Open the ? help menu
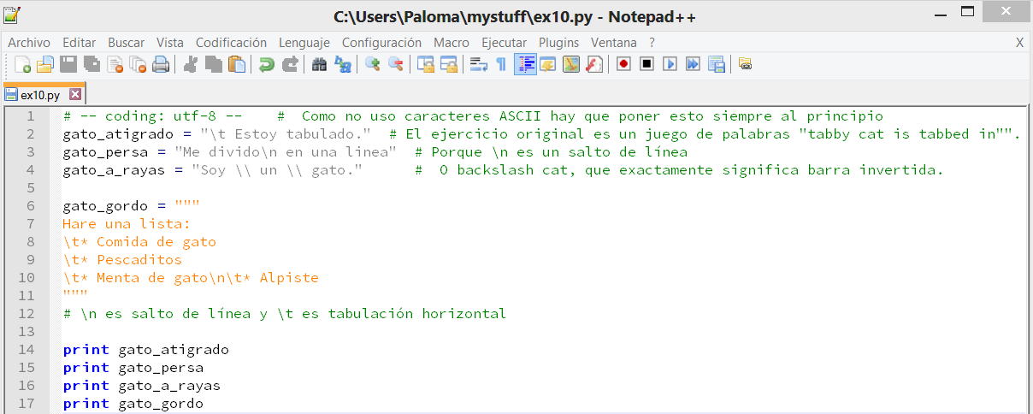The width and height of the screenshot is (1033, 414). (x=652, y=42)
